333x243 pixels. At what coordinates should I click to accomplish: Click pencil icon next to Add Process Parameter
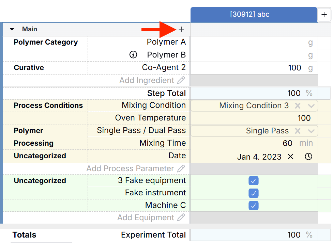[181, 168]
